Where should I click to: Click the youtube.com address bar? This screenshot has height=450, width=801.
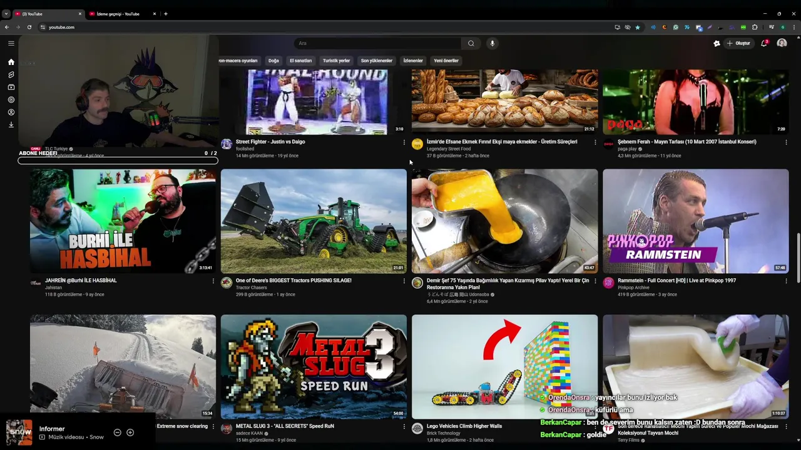325,27
